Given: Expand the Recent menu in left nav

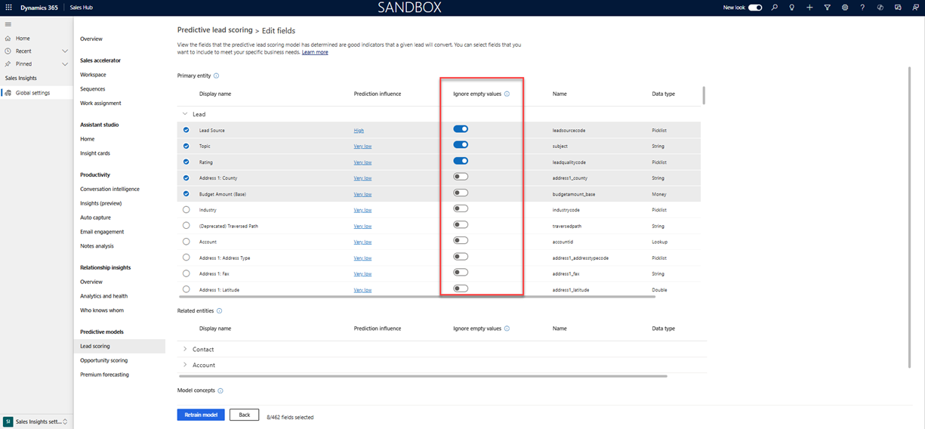Looking at the screenshot, I should (x=65, y=51).
